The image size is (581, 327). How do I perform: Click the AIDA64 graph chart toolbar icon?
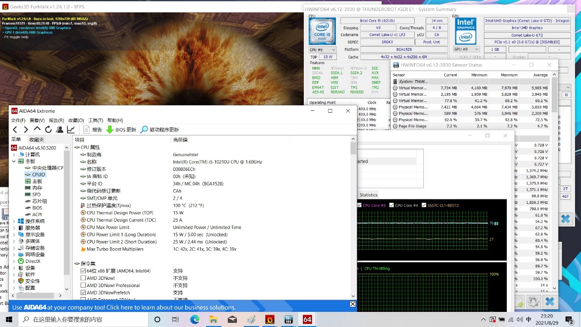71,130
